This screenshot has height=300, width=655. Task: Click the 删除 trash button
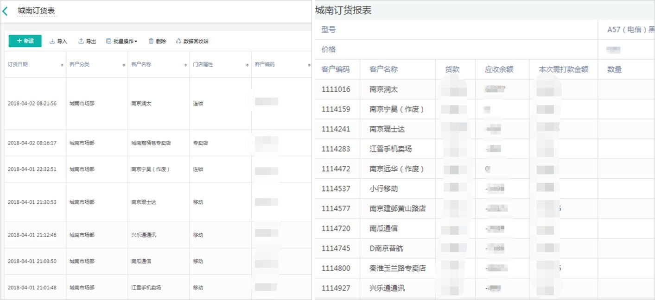pos(157,41)
